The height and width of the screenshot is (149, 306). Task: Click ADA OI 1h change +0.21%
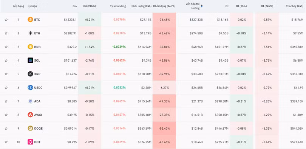[x=241, y=101]
